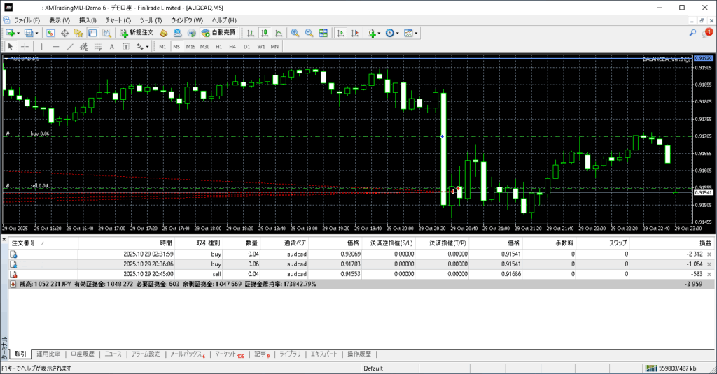Draw a horizontal line tool
717x374 pixels.
pos(55,46)
